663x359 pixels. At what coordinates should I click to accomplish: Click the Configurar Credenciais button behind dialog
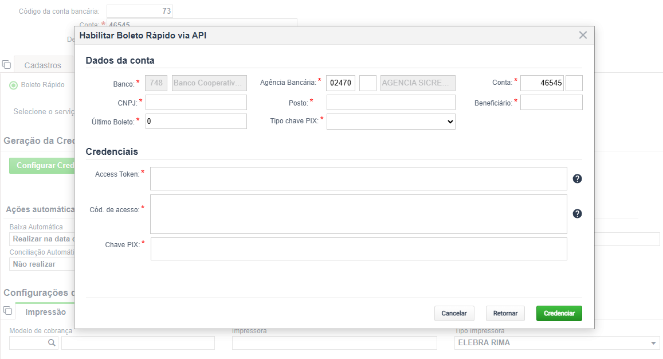point(42,166)
